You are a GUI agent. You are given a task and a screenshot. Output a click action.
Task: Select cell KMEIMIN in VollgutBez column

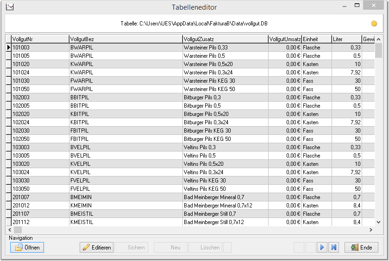[126, 206]
